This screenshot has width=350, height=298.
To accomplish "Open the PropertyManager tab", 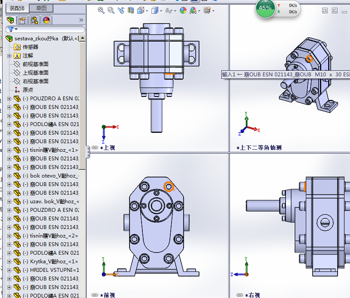I will tap(22, 20).
